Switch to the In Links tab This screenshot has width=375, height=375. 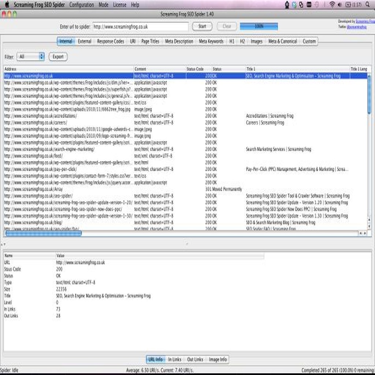(175, 360)
